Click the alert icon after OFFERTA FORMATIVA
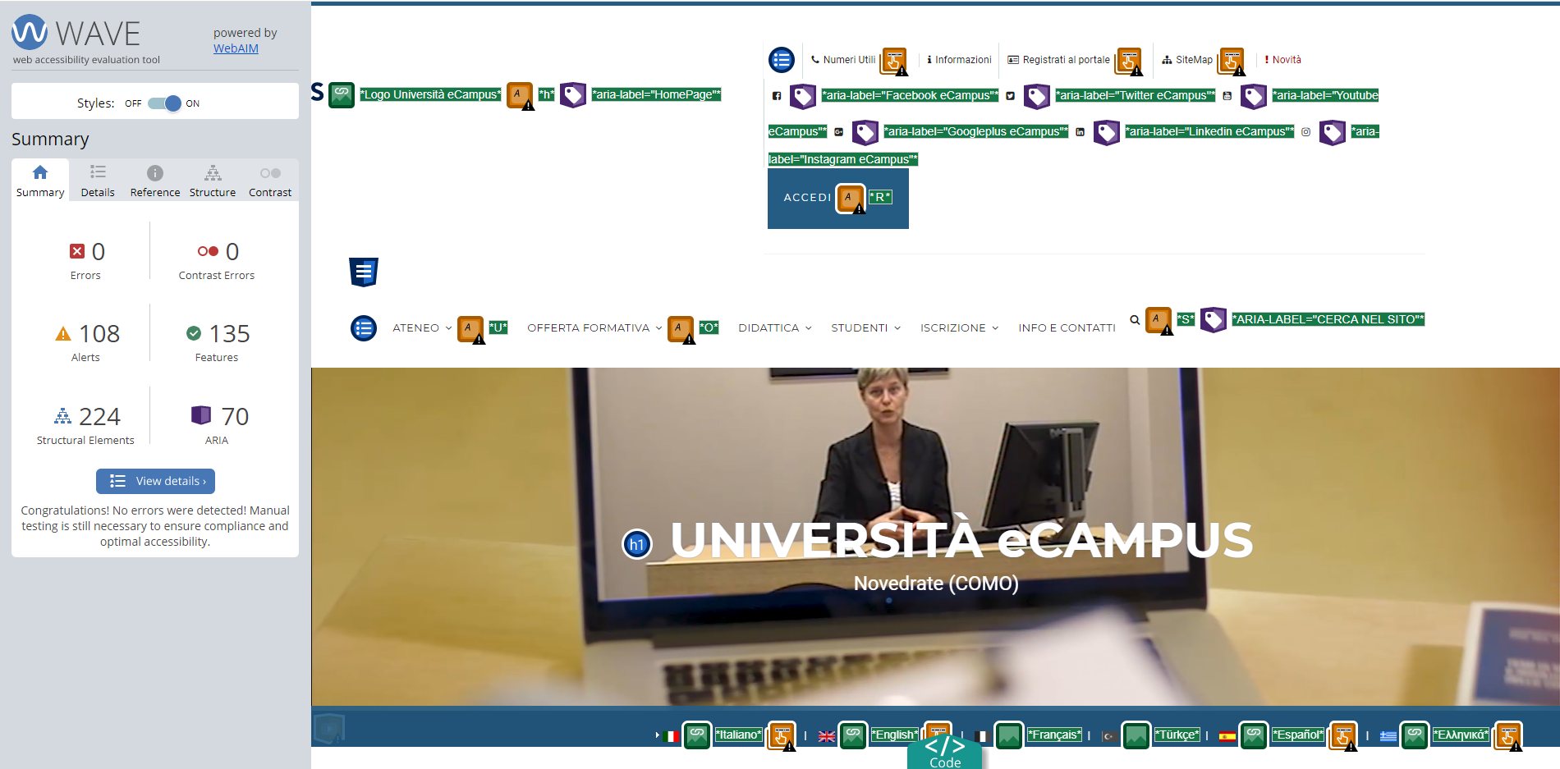 (x=681, y=329)
